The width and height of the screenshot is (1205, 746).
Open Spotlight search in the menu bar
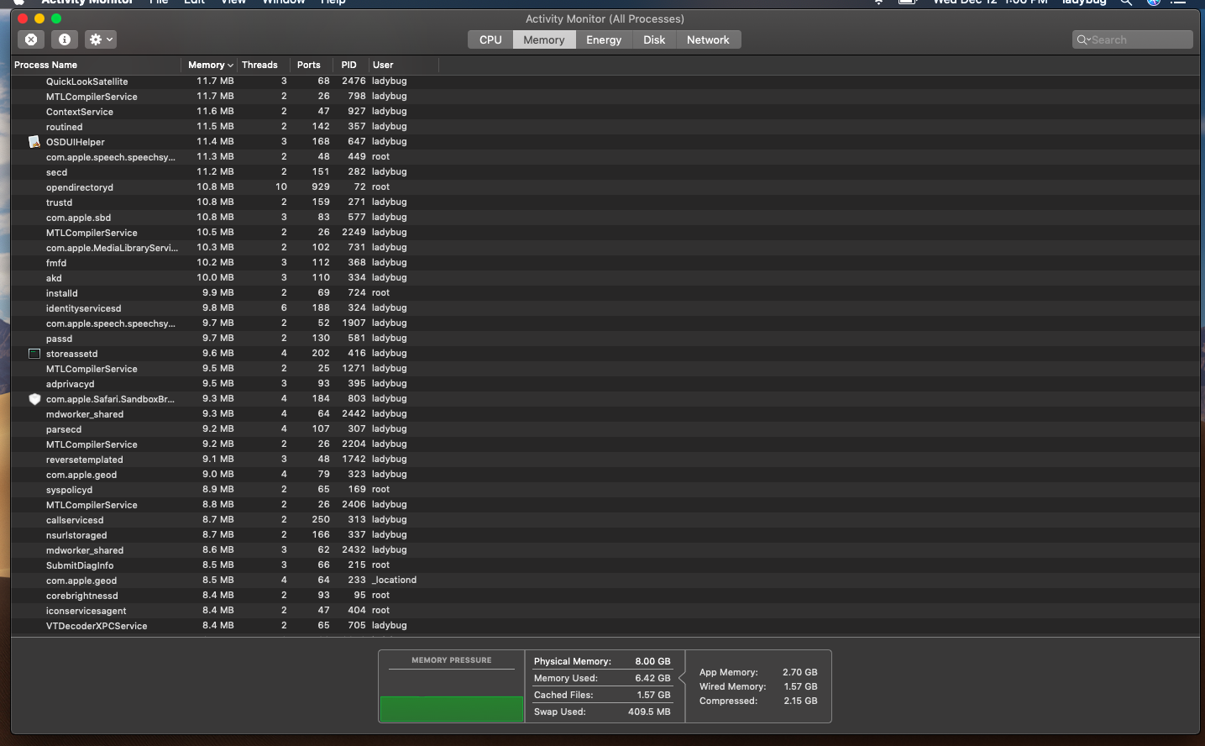pyautogui.click(x=1126, y=3)
